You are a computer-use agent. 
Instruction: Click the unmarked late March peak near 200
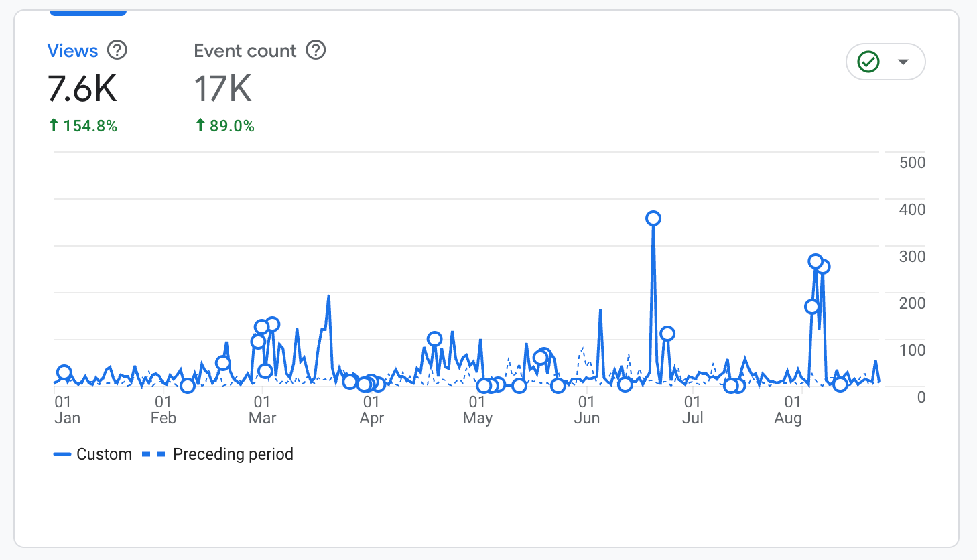328,296
